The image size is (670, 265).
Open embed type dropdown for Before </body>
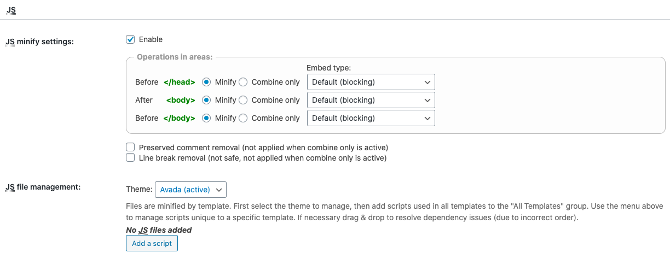pyautogui.click(x=371, y=118)
